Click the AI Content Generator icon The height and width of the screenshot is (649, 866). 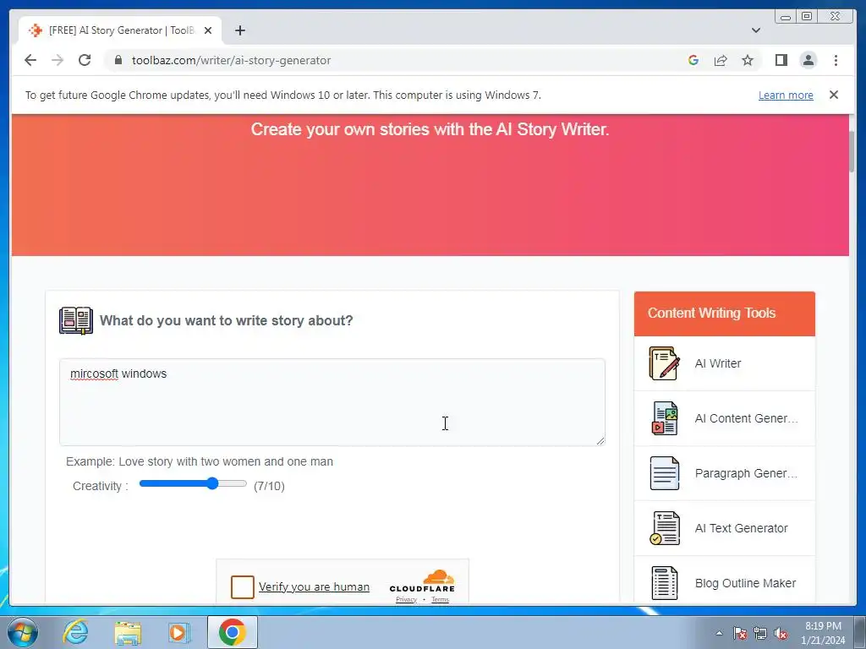[664, 418]
